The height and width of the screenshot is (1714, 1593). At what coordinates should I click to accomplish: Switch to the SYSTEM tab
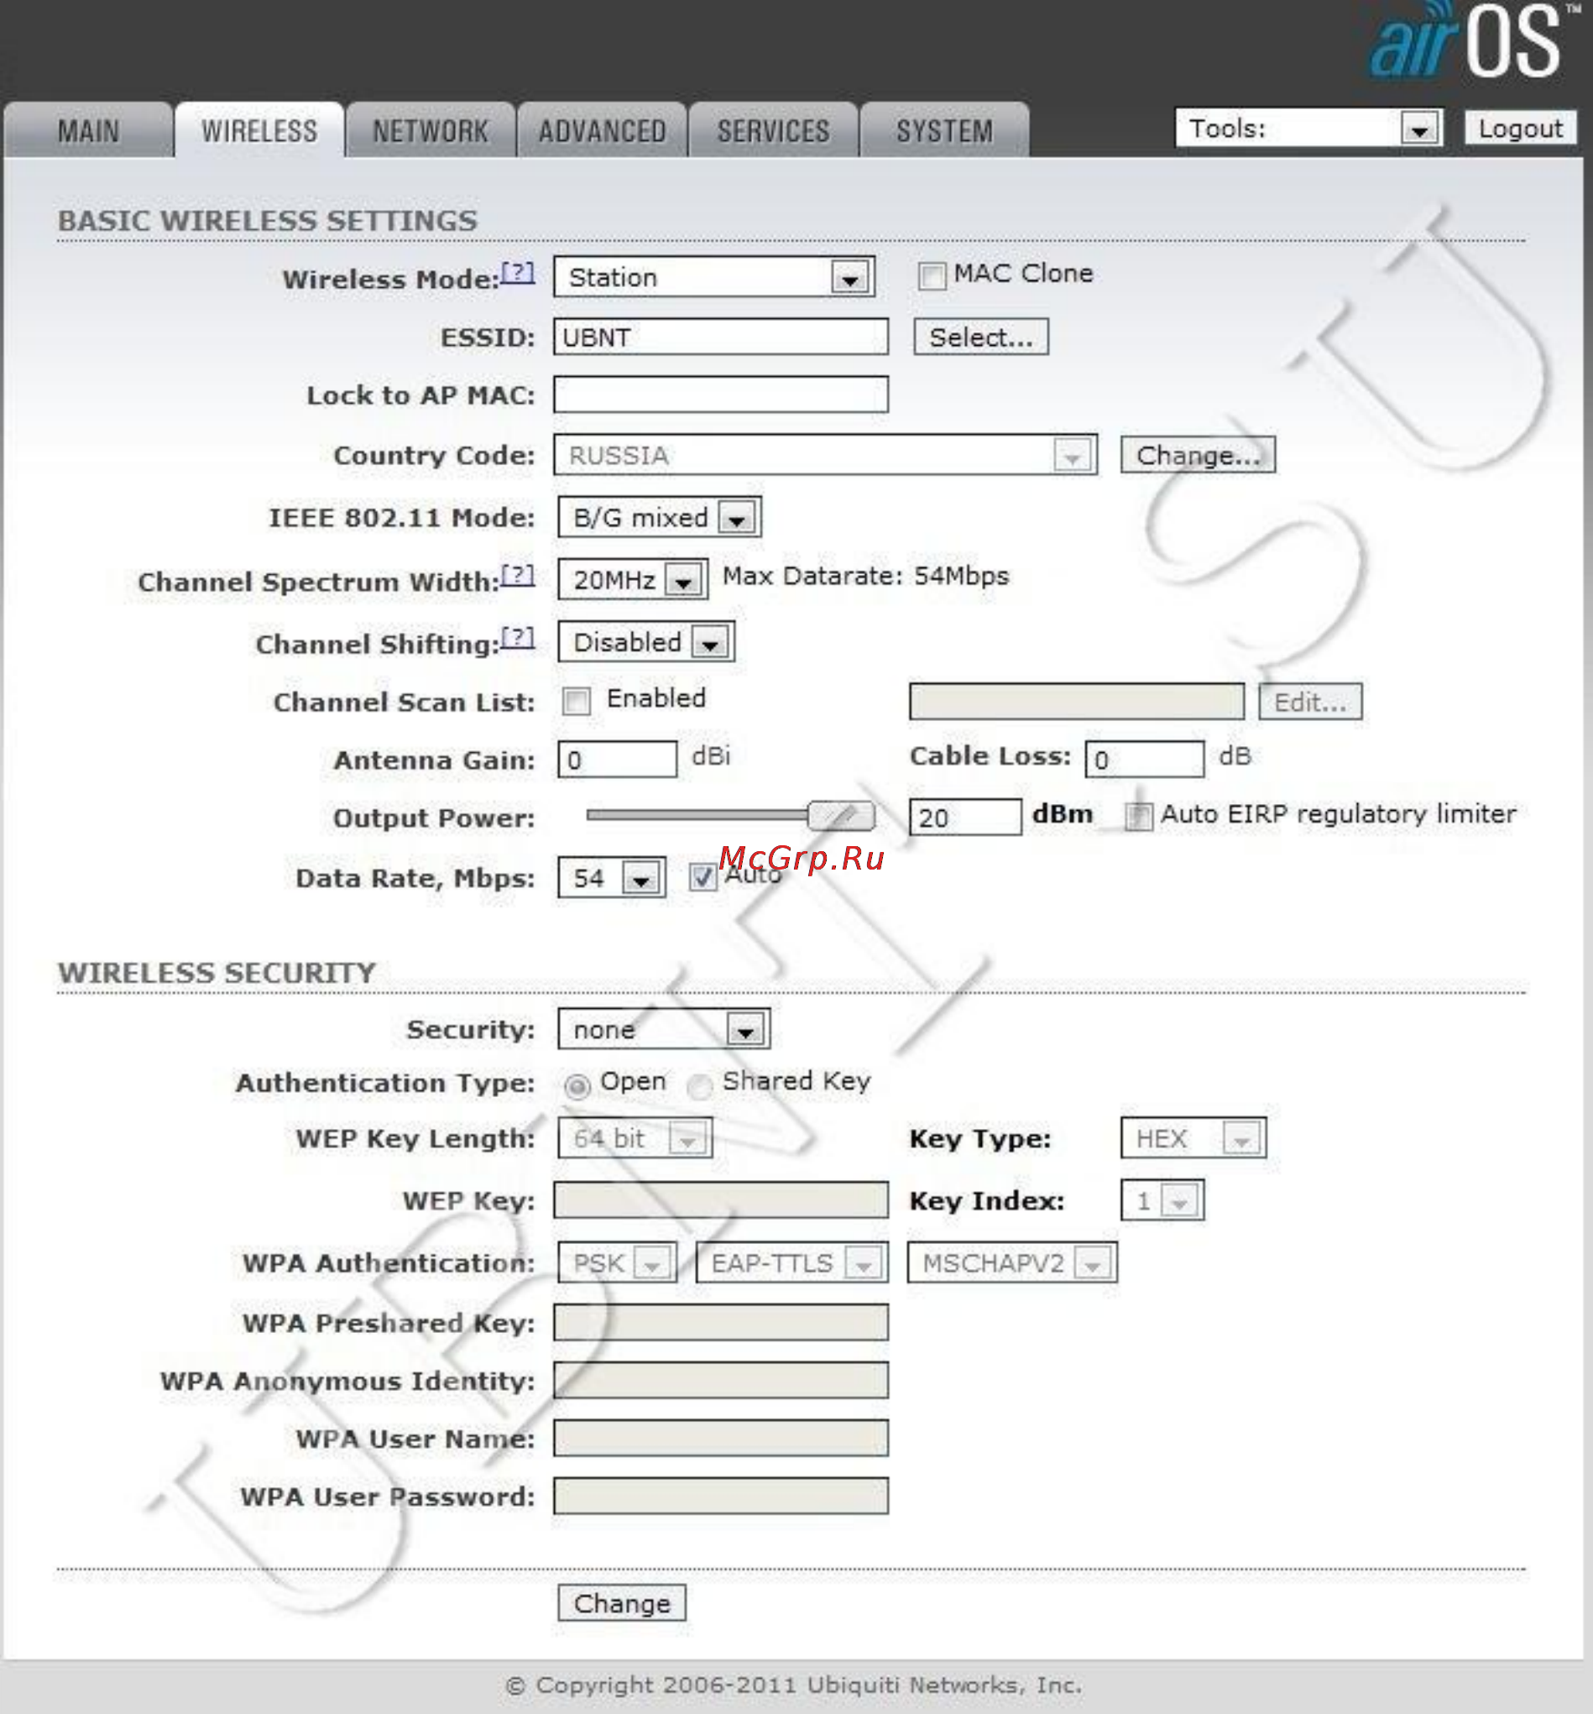[x=944, y=130]
